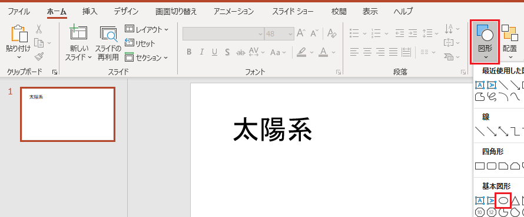Open the font size 48 dropdown
The width and height of the screenshot is (524, 217).
pyautogui.click(x=290, y=33)
